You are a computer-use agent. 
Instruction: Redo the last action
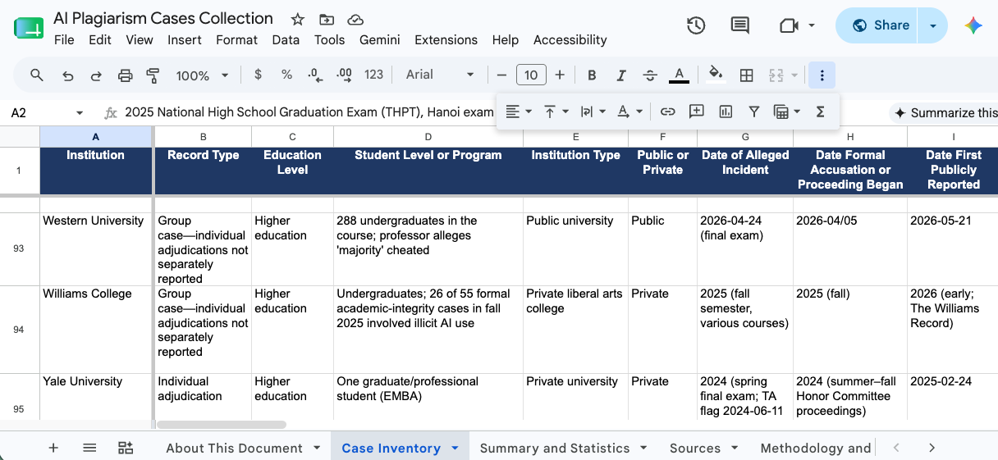96,75
